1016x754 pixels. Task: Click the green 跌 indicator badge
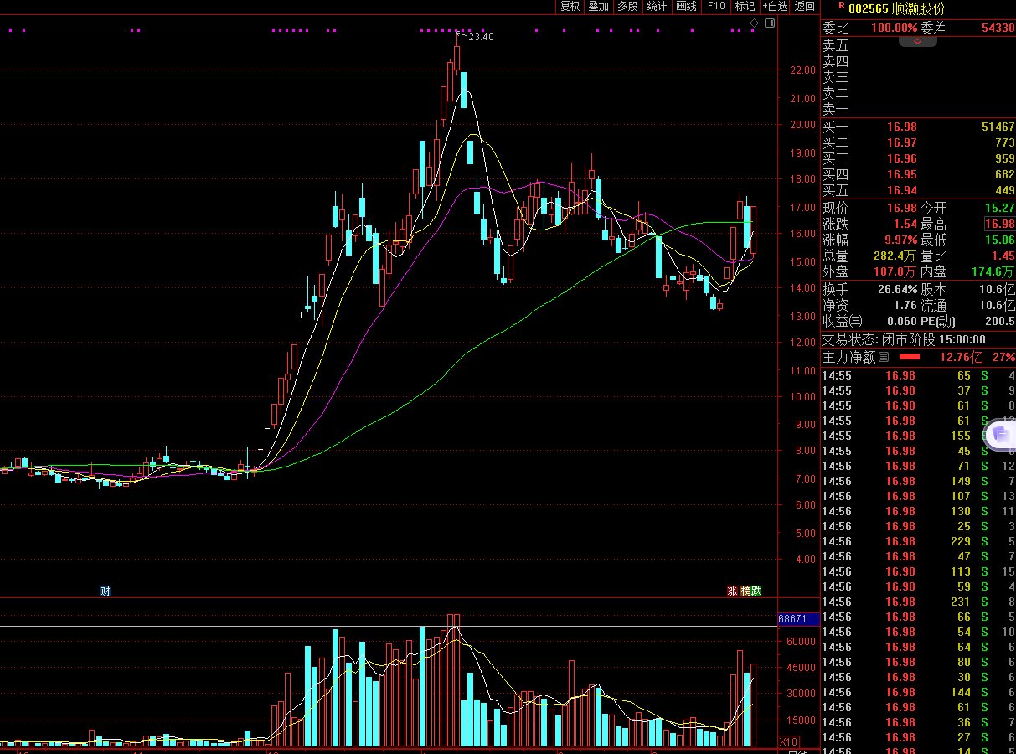[x=756, y=591]
